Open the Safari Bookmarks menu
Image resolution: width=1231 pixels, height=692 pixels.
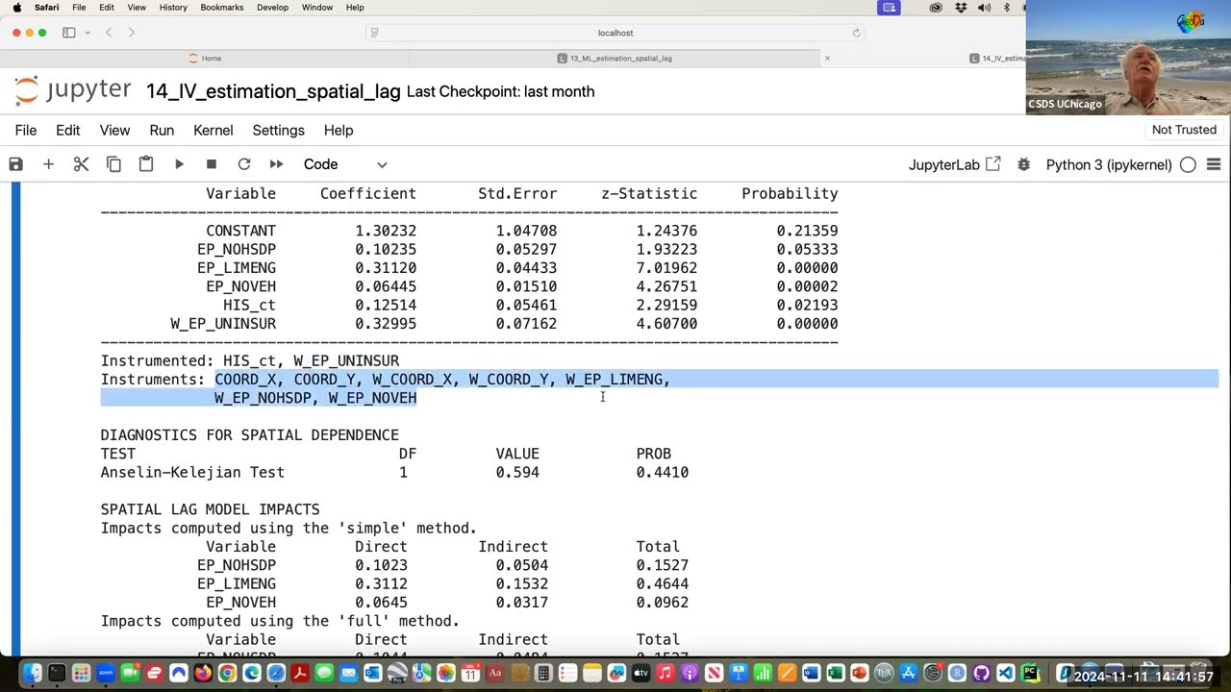click(x=222, y=7)
